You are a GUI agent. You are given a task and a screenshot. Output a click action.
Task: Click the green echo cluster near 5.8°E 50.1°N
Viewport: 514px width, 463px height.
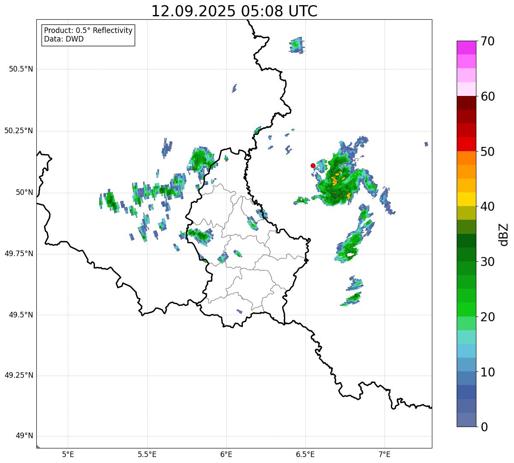click(201, 159)
